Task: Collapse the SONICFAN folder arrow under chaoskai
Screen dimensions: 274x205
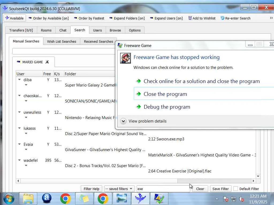Action: pos(26,101)
